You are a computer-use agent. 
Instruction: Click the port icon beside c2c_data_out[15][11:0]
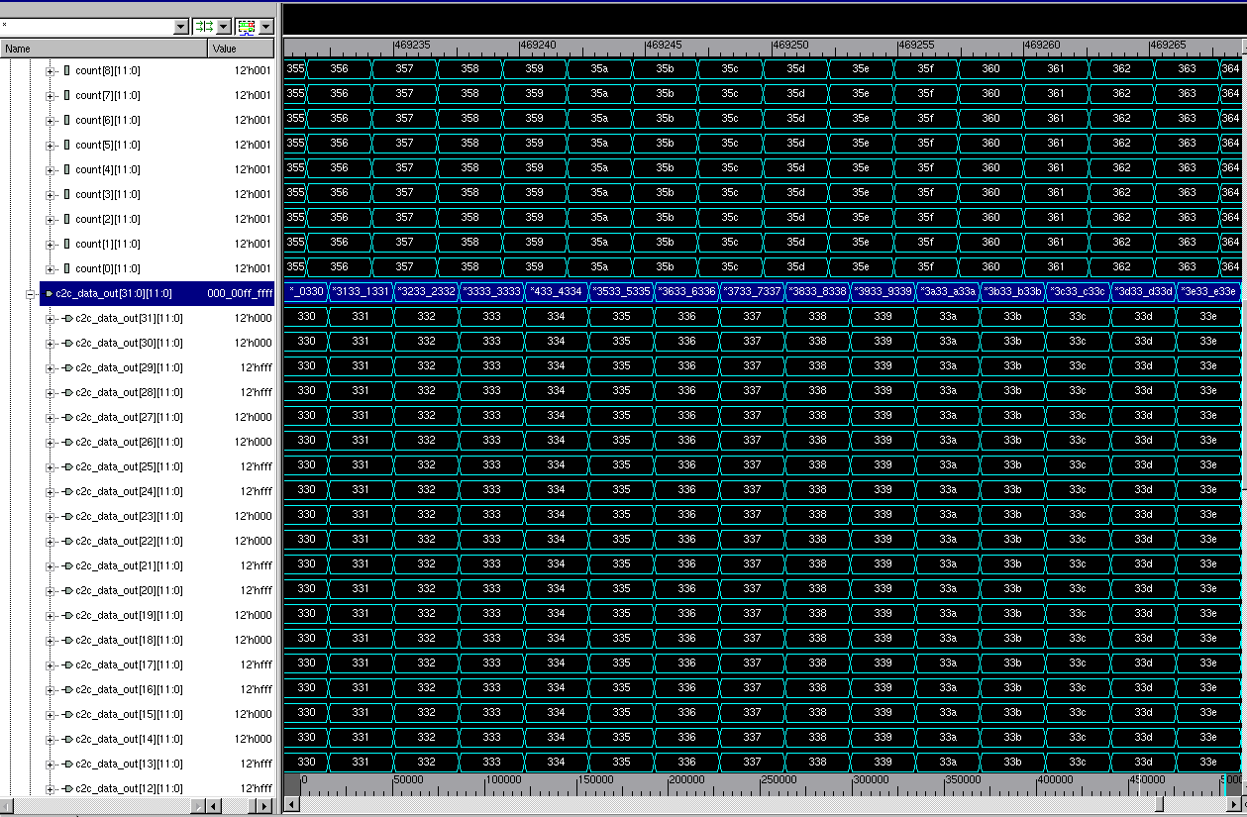coord(68,714)
